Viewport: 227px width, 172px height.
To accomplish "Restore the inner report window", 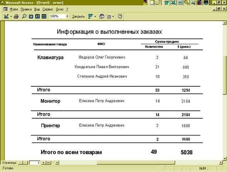I will click(x=219, y=9).
